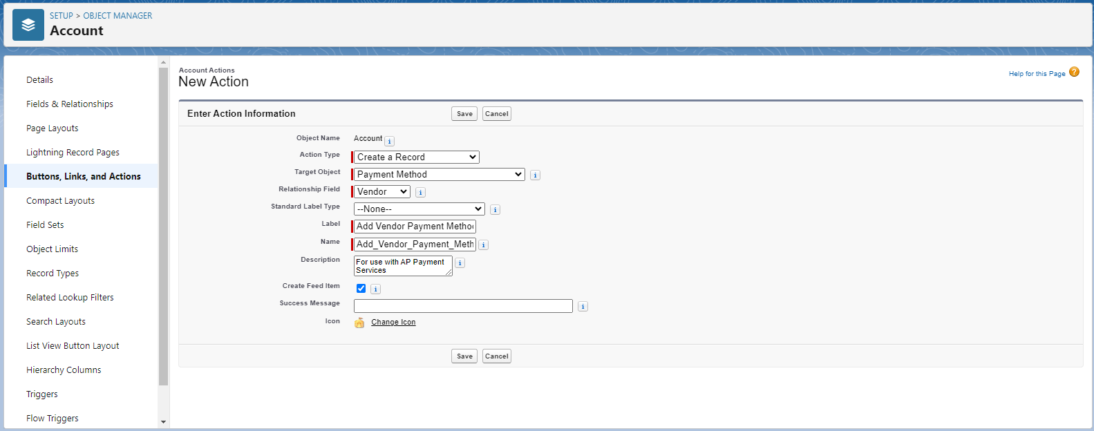Click info icon beside Success Message field

pyautogui.click(x=583, y=307)
